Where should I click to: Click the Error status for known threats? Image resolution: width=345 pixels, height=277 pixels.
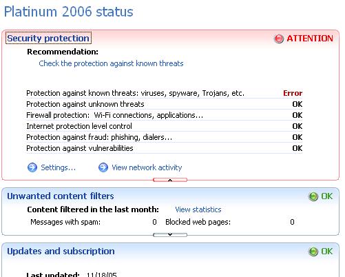[293, 93]
